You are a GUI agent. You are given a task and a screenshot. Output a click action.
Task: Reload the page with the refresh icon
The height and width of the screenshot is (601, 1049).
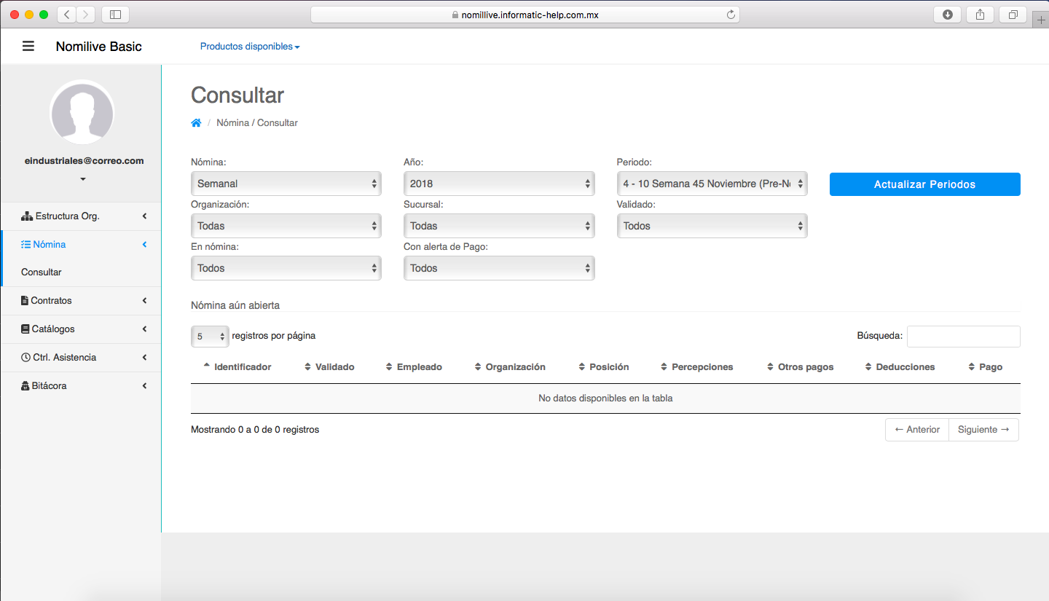pyautogui.click(x=731, y=15)
